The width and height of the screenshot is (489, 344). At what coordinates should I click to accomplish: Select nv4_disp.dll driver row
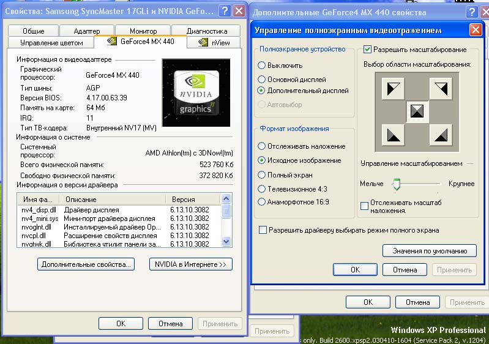[x=119, y=210]
